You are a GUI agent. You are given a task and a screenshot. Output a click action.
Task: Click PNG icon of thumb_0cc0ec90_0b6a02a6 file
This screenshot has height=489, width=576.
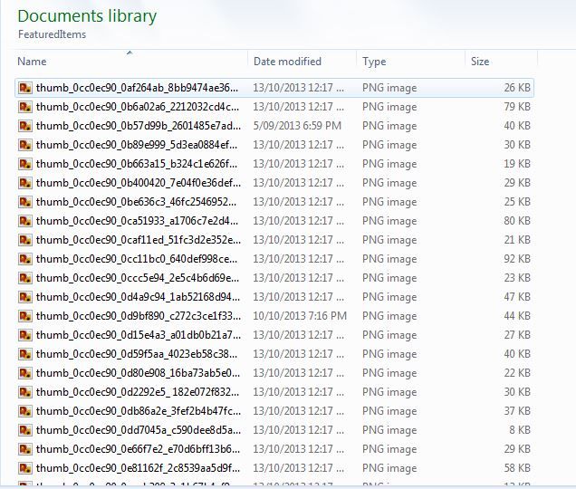[25, 107]
